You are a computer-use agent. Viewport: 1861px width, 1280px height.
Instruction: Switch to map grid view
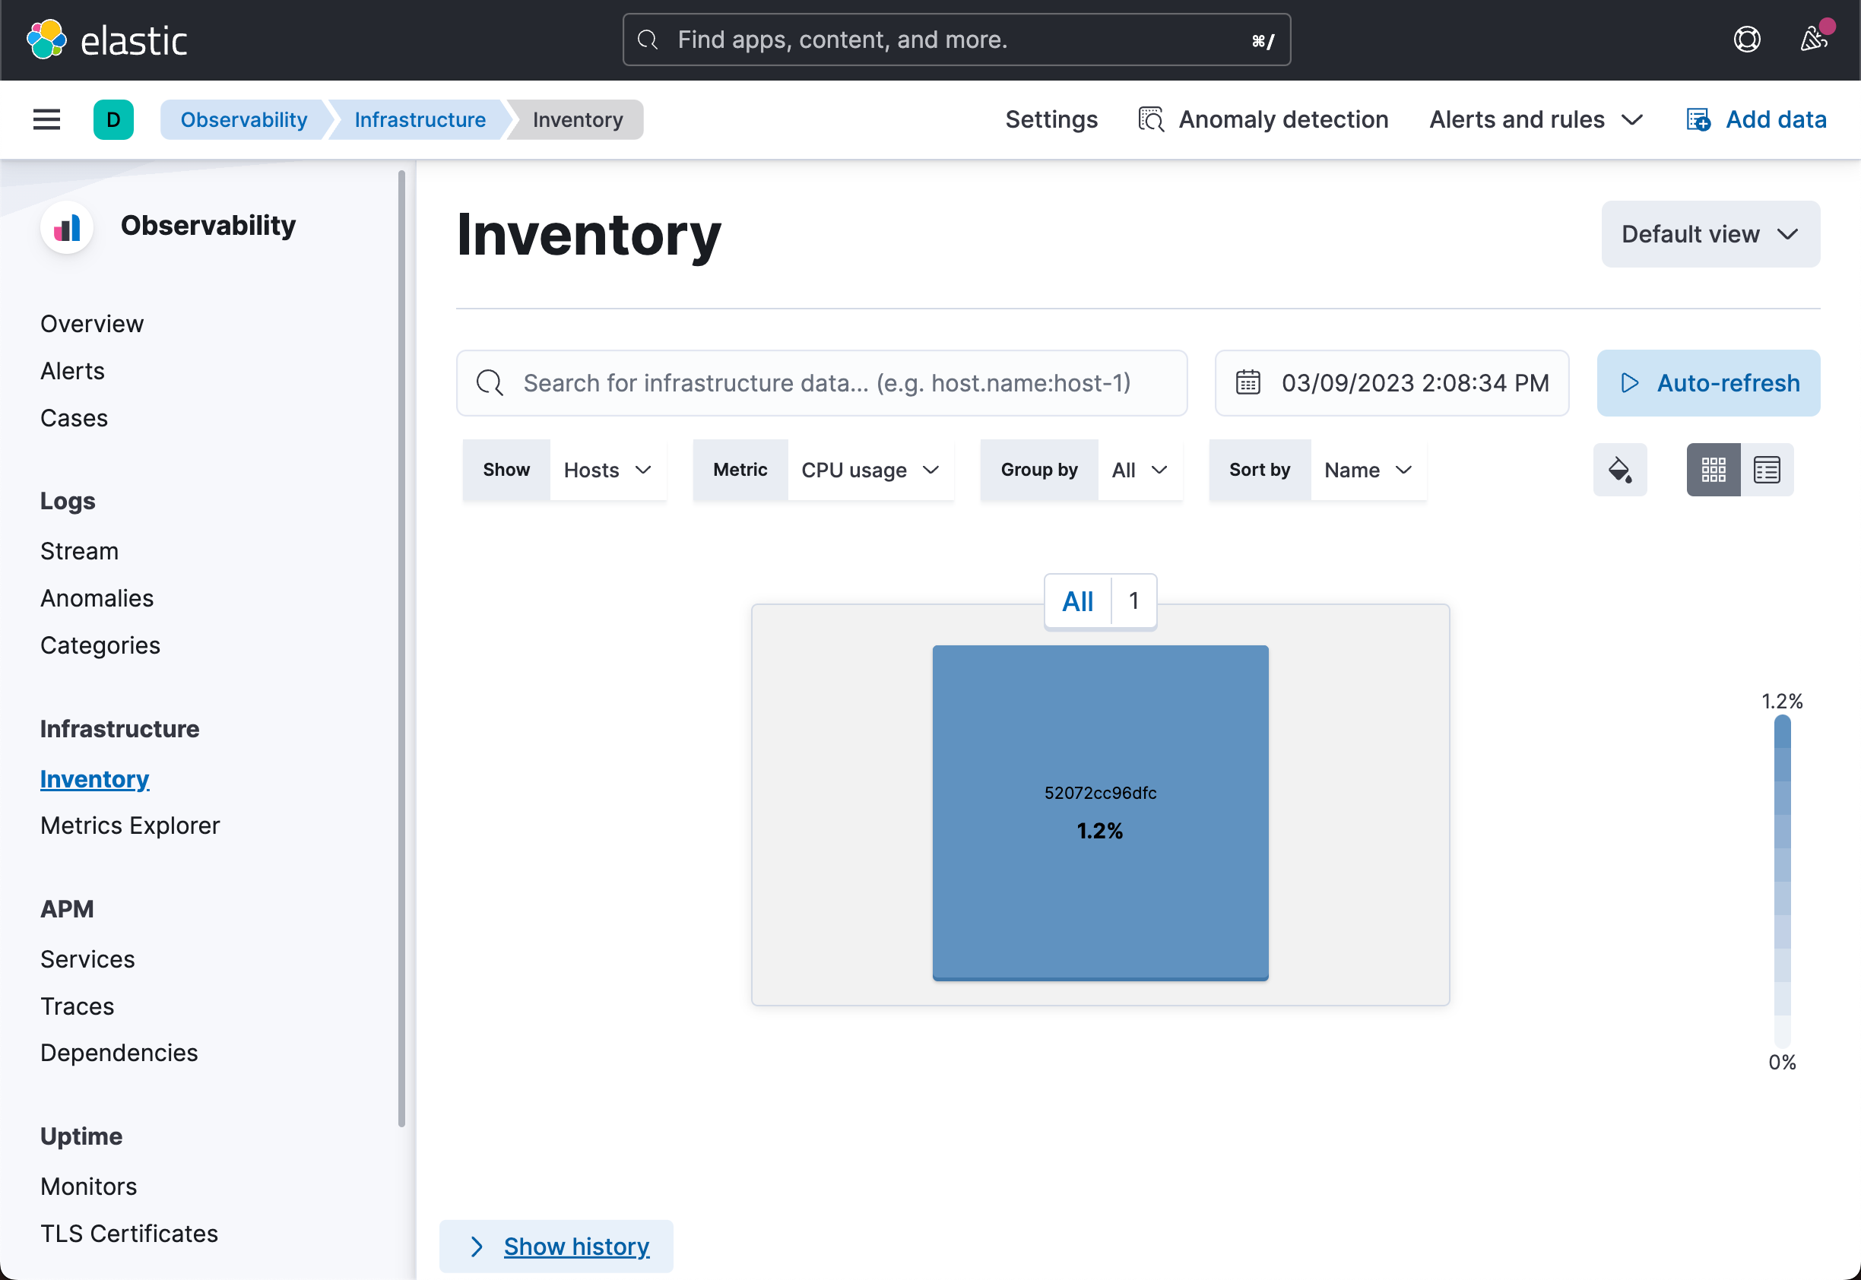[1714, 470]
